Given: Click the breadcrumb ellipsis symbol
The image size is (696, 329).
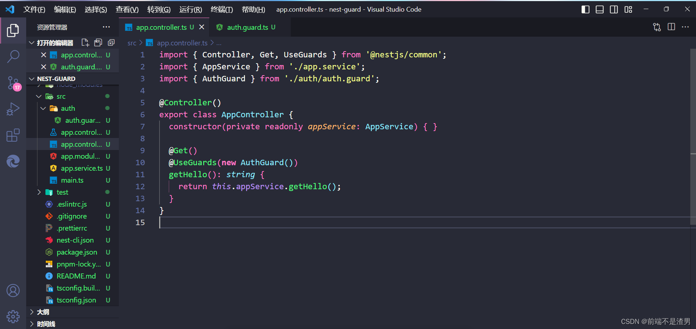Looking at the screenshot, I should 219,43.
